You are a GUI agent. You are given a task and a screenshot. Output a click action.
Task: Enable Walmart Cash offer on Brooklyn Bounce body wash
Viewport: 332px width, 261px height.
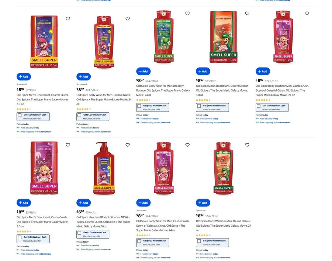click(139, 106)
